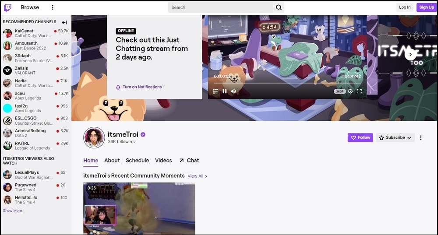Open the Browse page
Screen dimensions: 438x235
[x=30, y=7]
